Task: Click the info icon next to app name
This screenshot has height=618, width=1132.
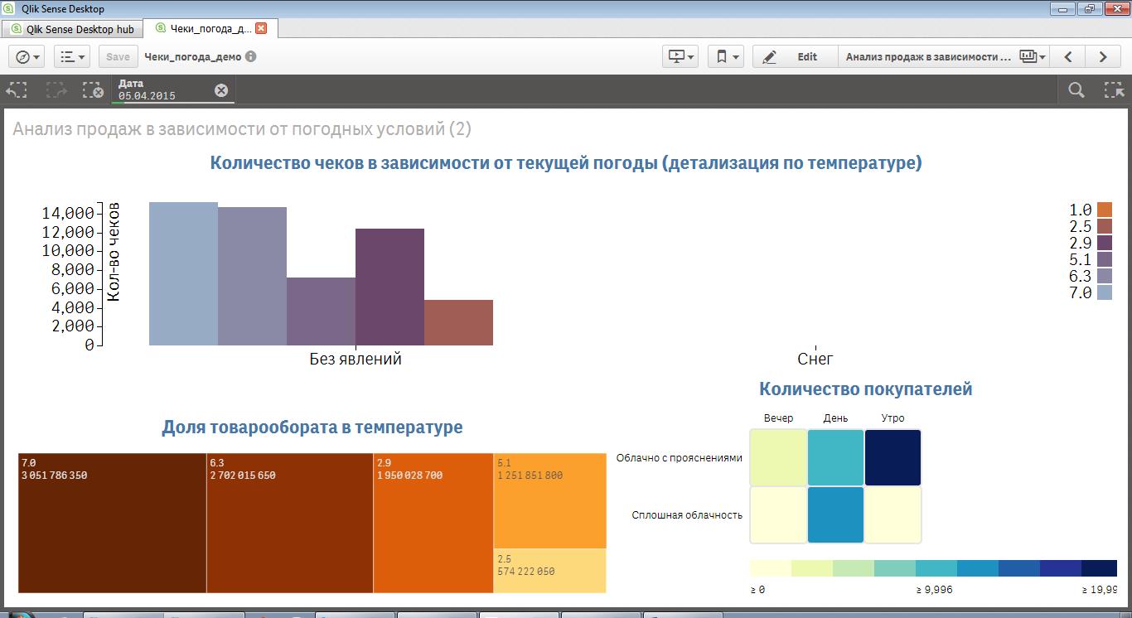Action: (x=250, y=57)
